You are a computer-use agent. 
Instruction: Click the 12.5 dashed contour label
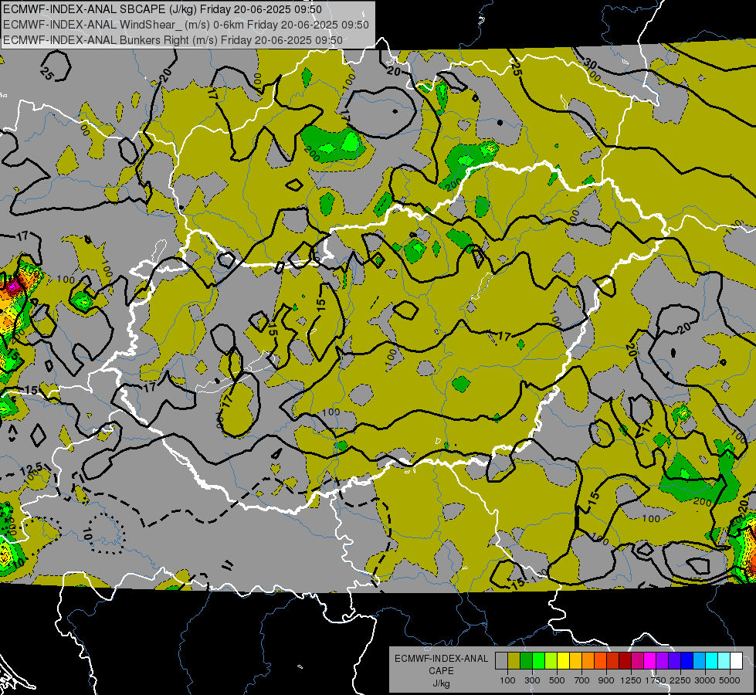32,470
